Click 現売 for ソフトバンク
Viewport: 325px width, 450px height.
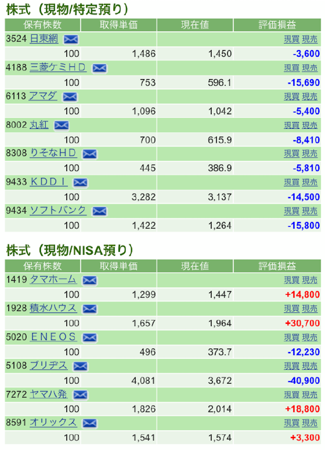pos(310,211)
